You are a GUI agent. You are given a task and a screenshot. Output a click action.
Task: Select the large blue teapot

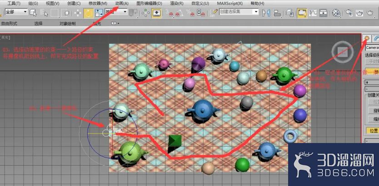click(203, 110)
